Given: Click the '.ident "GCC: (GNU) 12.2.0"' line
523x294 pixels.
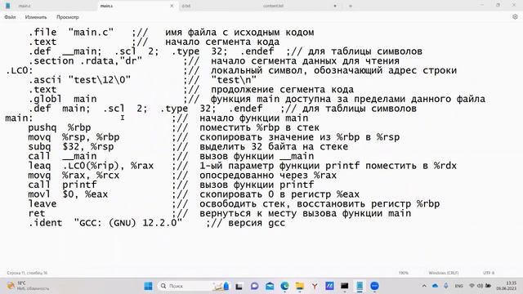Looking at the screenshot, I should click(105, 223).
